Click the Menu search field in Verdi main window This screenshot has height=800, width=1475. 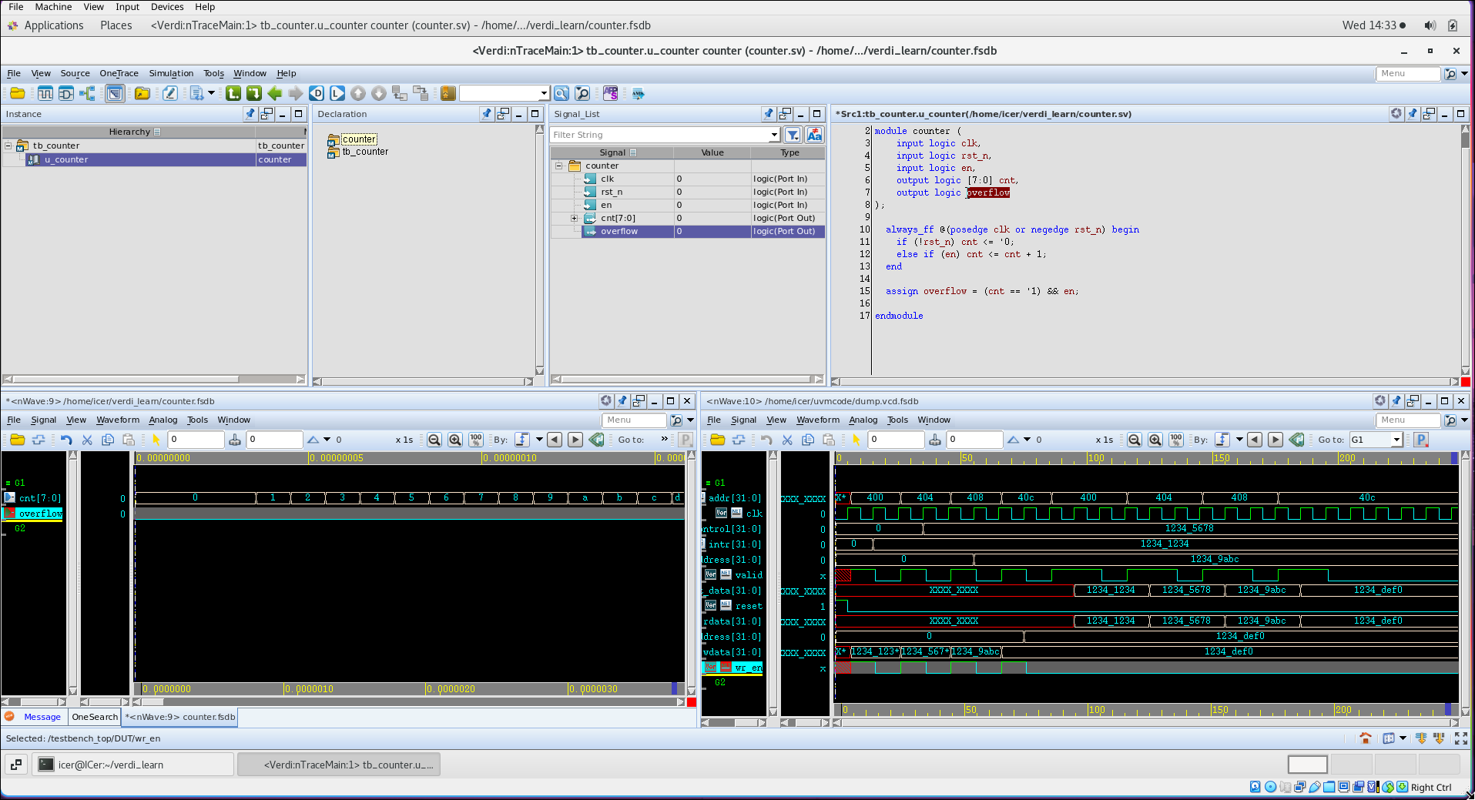point(1408,73)
